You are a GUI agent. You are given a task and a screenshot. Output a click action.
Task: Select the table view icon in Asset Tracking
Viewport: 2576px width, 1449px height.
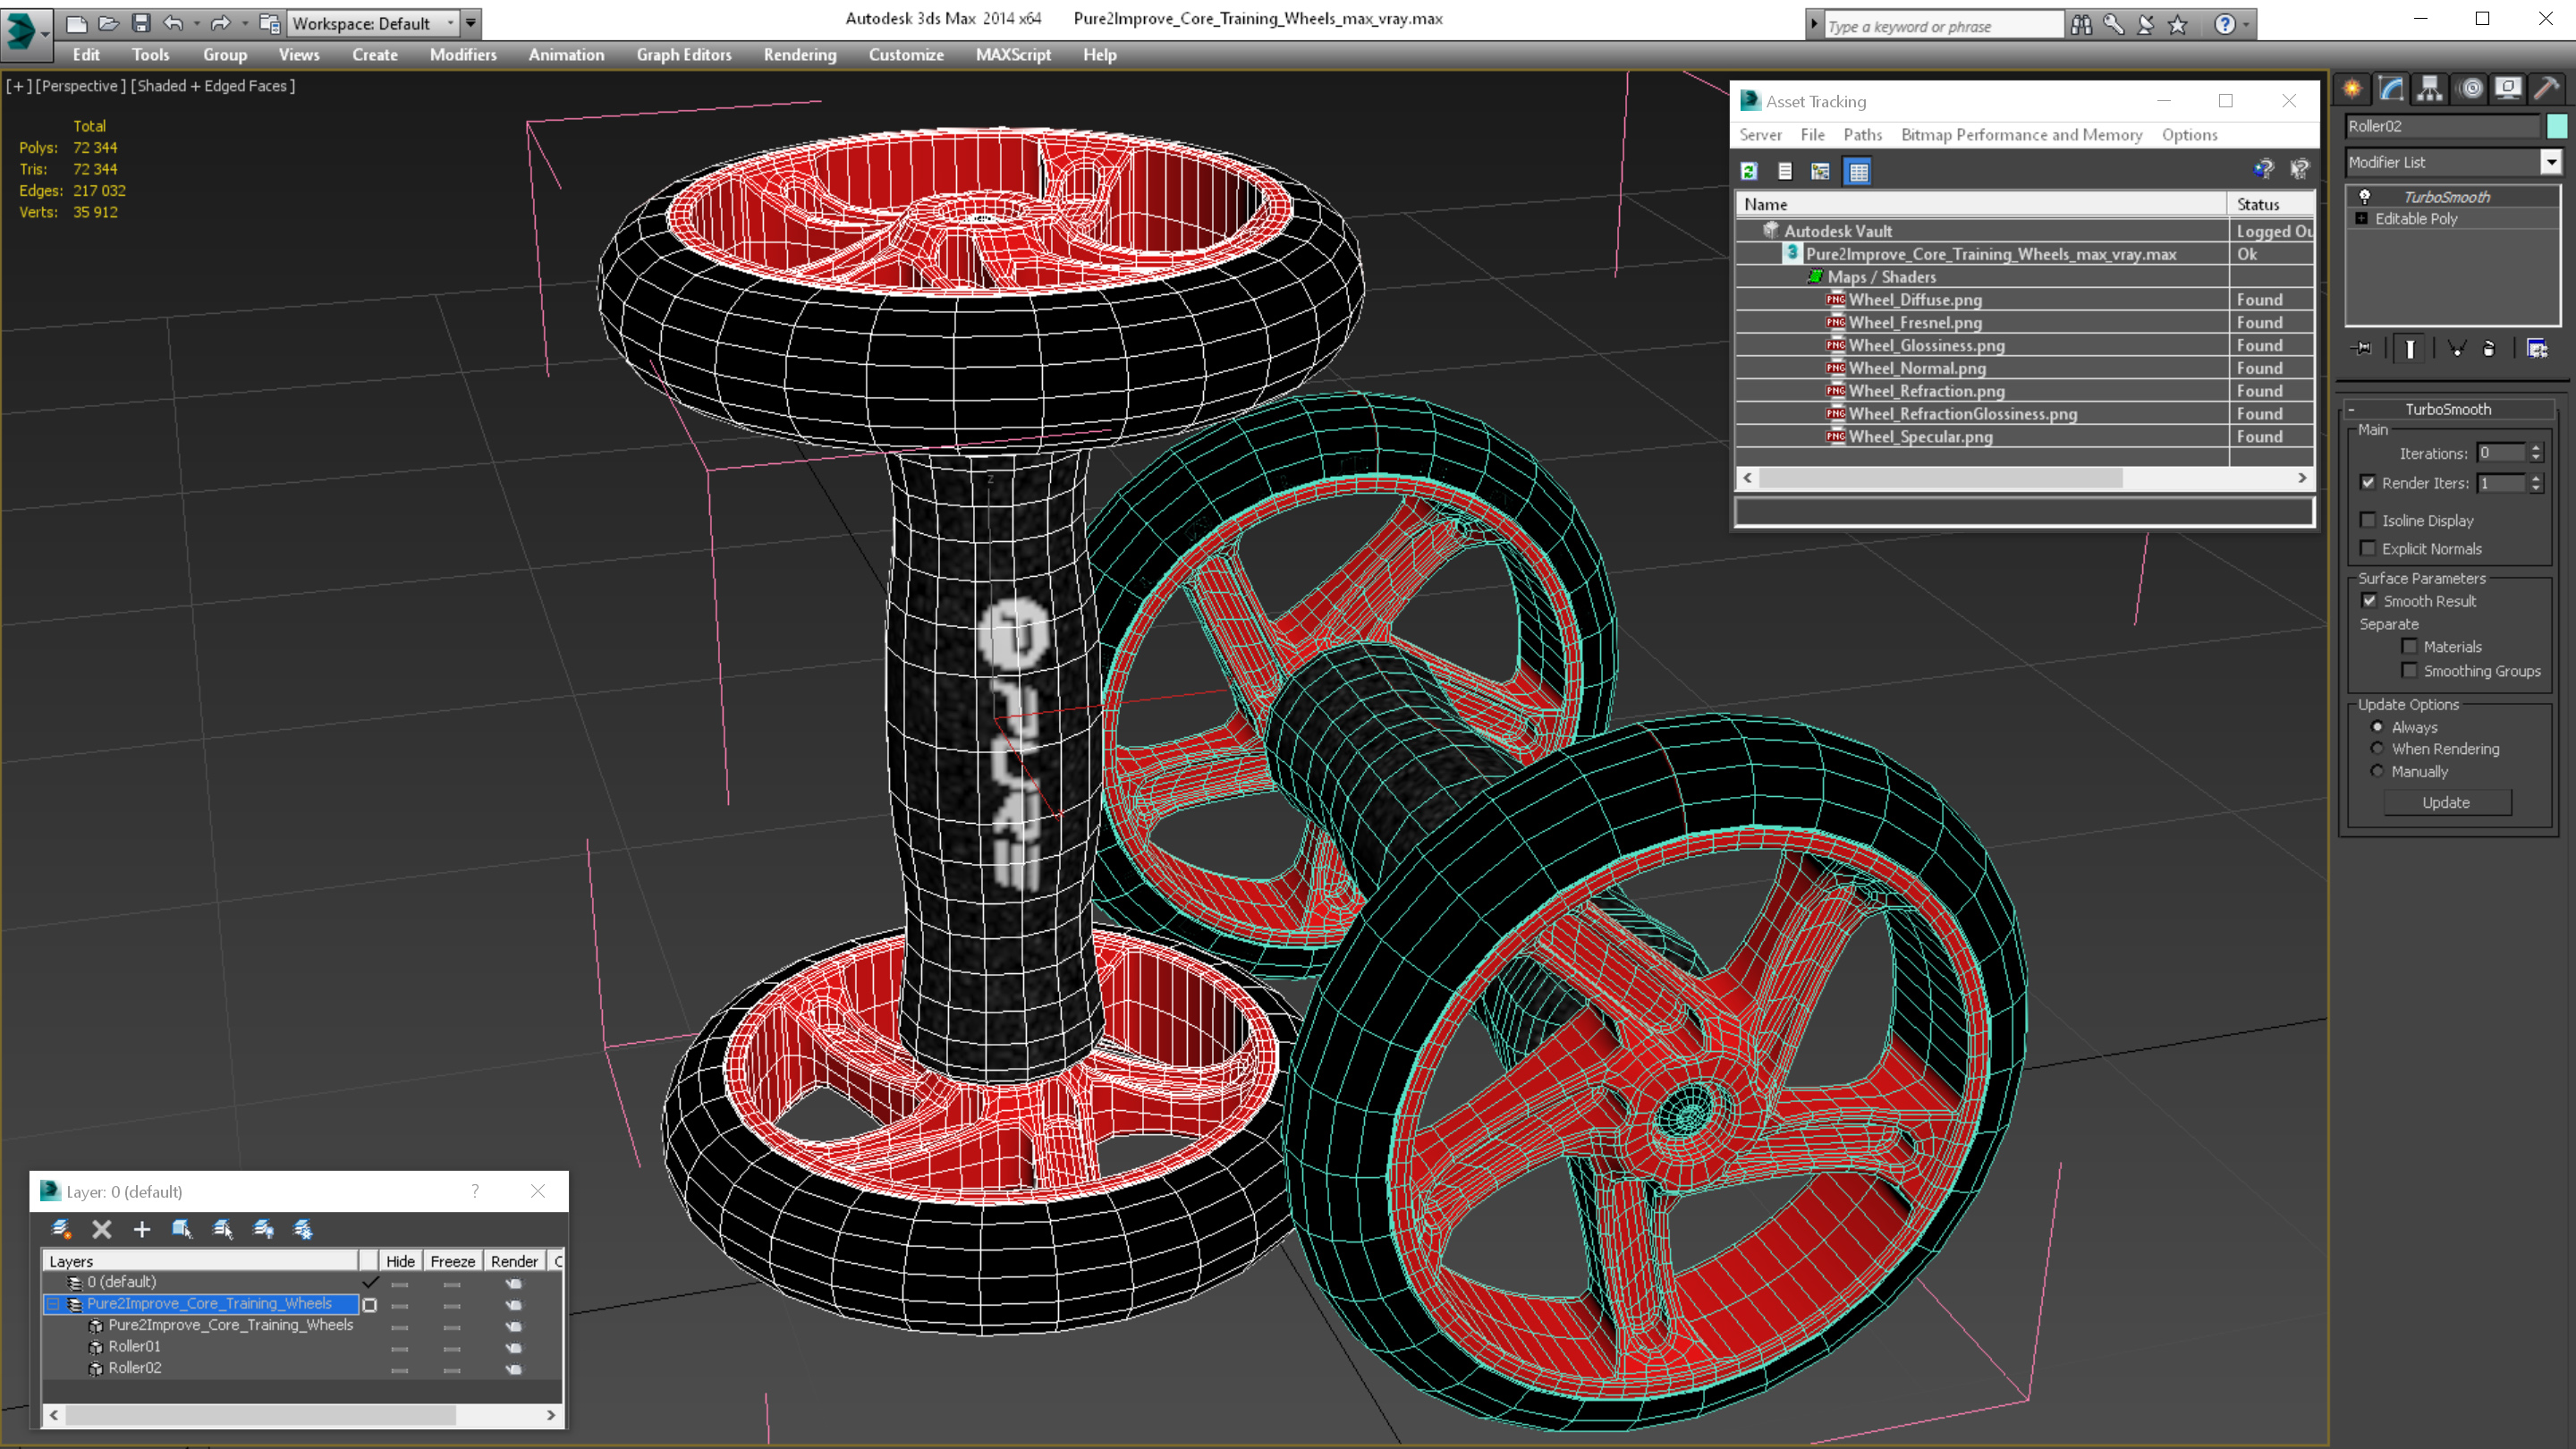[x=1858, y=171]
